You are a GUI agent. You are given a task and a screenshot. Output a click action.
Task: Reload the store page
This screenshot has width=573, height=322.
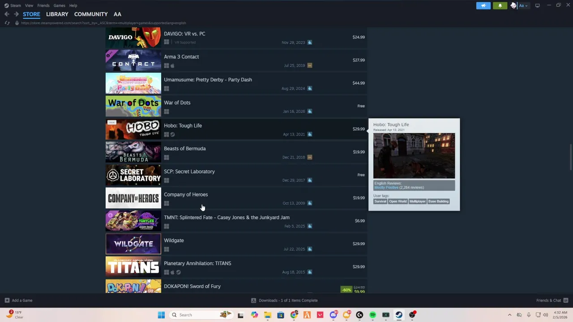7,23
